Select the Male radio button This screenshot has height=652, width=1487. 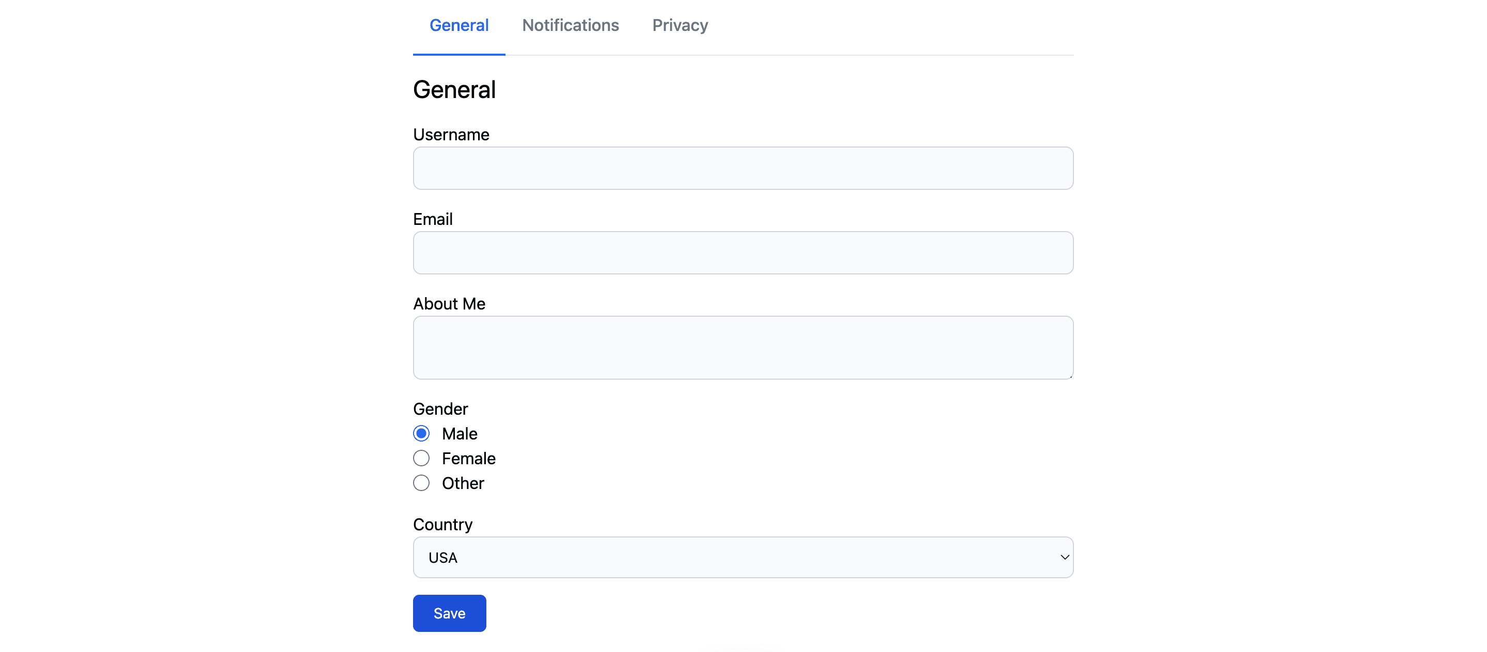pos(421,433)
